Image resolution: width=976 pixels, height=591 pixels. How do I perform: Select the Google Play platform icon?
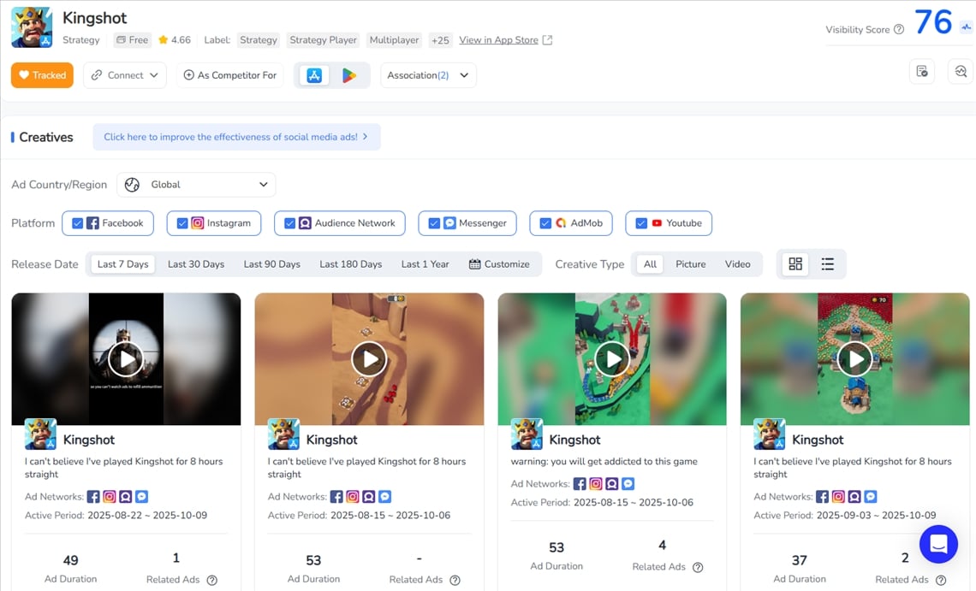349,75
